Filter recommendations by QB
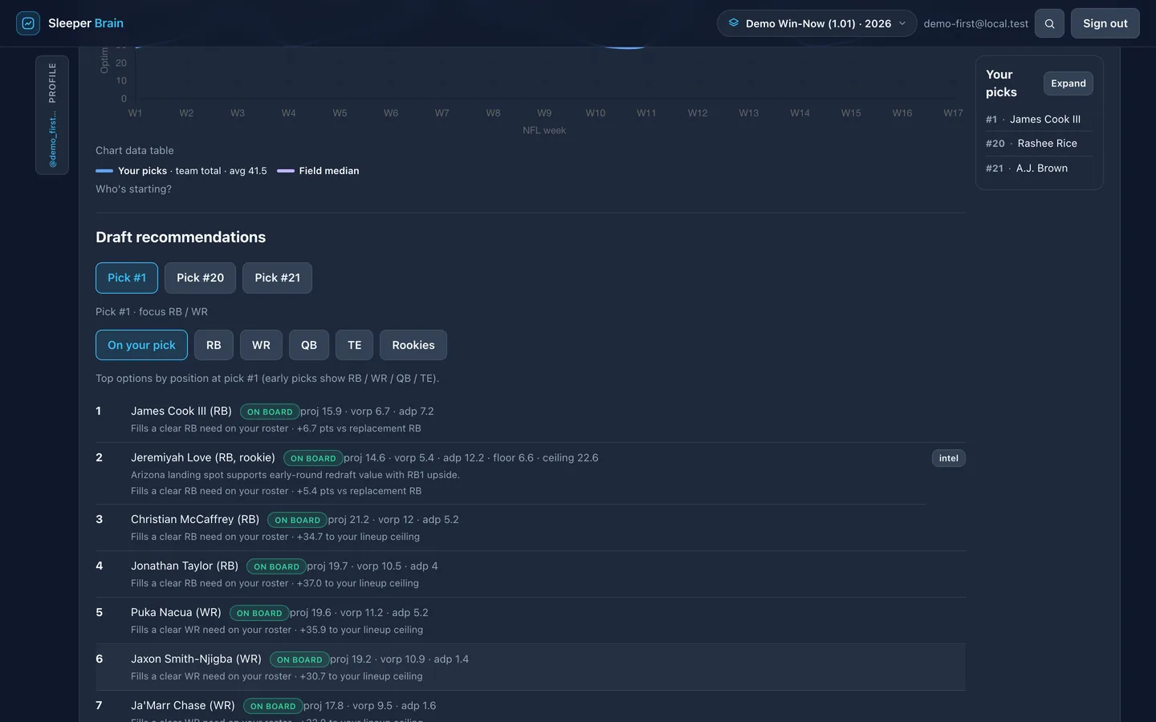This screenshot has height=722, width=1156. click(309, 345)
